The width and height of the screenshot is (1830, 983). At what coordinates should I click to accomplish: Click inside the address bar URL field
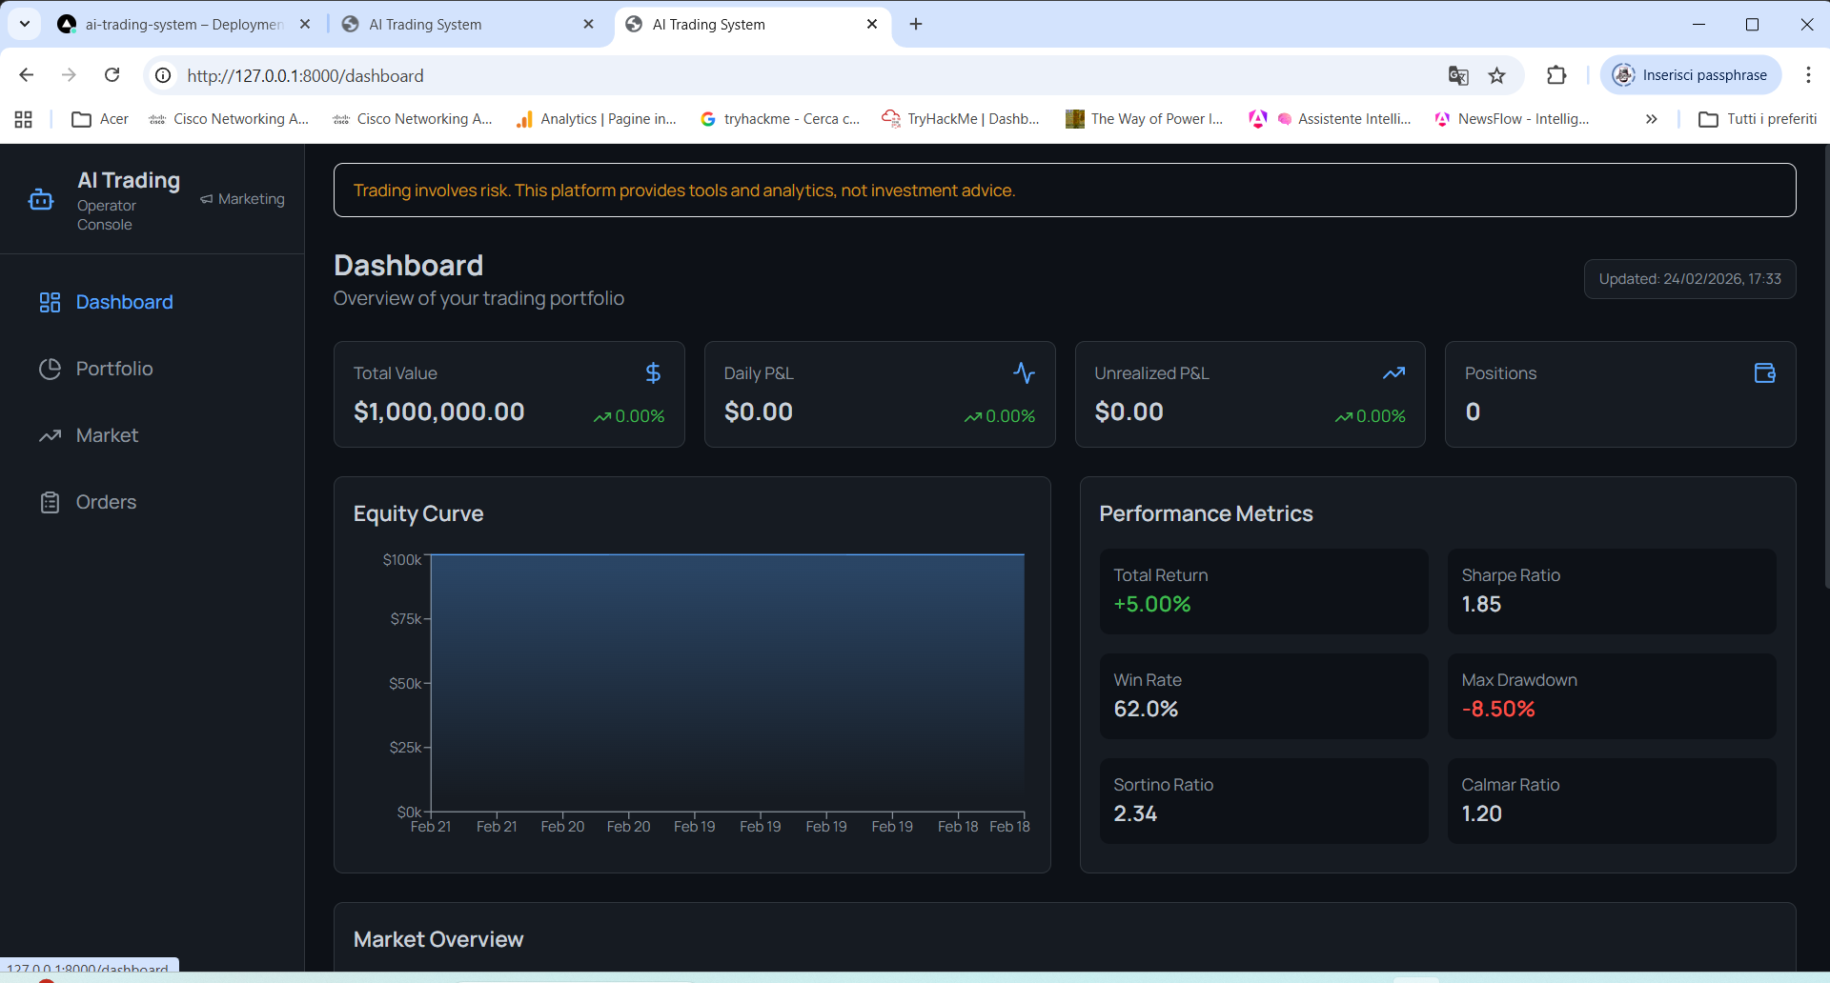click(305, 75)
